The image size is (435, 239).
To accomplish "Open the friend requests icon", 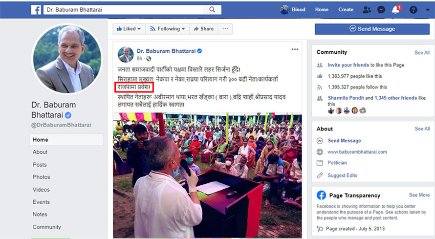I will (367, 10).
